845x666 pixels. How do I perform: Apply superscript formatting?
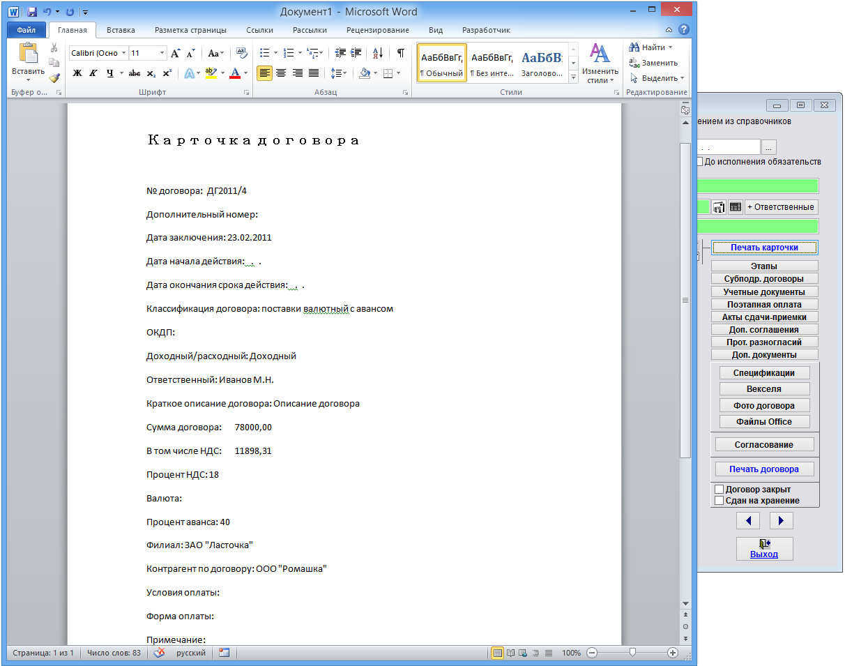167,73
